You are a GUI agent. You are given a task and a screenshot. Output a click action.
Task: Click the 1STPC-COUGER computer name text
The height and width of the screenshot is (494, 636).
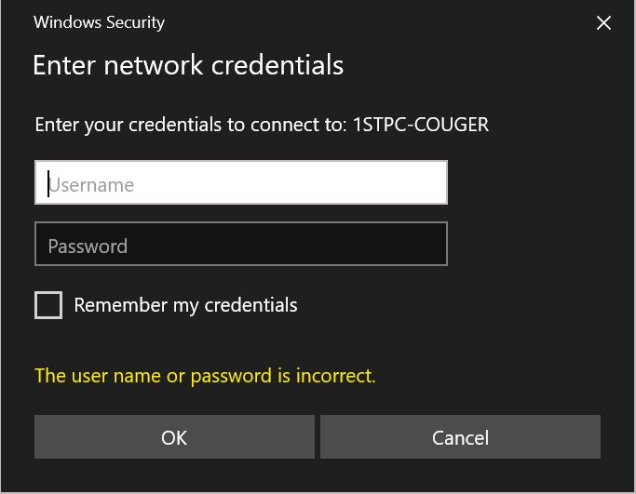coord(421,125)
